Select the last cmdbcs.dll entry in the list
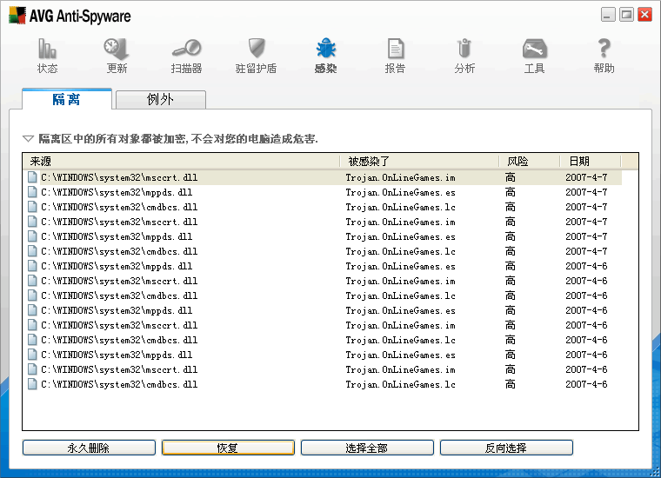Screen dimensions: 661x478 click(323, 384)
